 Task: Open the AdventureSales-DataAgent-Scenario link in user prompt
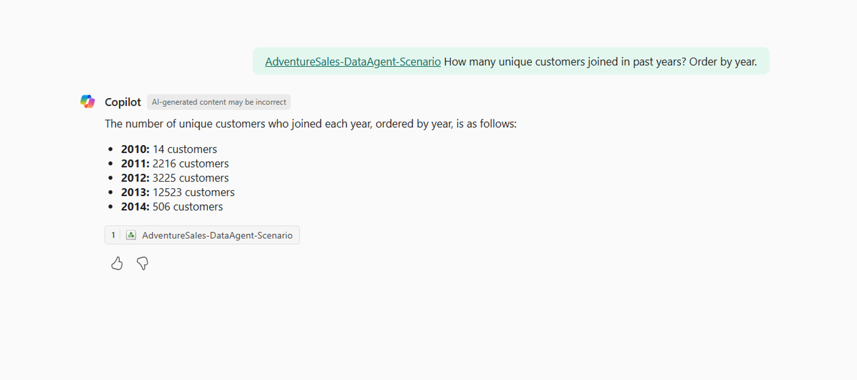tap(353, 62)
